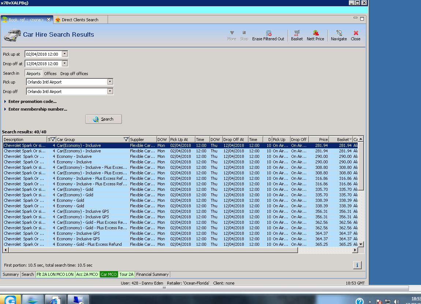This screenshot has width=421, height=304.
Task: Switch to Direct Clients Search tab
Action: [80, 20]
